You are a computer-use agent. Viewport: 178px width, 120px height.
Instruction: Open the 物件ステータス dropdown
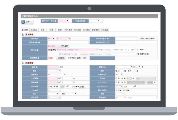click(x=63, y=21)
